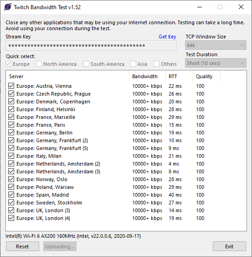Uncheck the France, Marseille server checkbox

[x=11, y=117]
